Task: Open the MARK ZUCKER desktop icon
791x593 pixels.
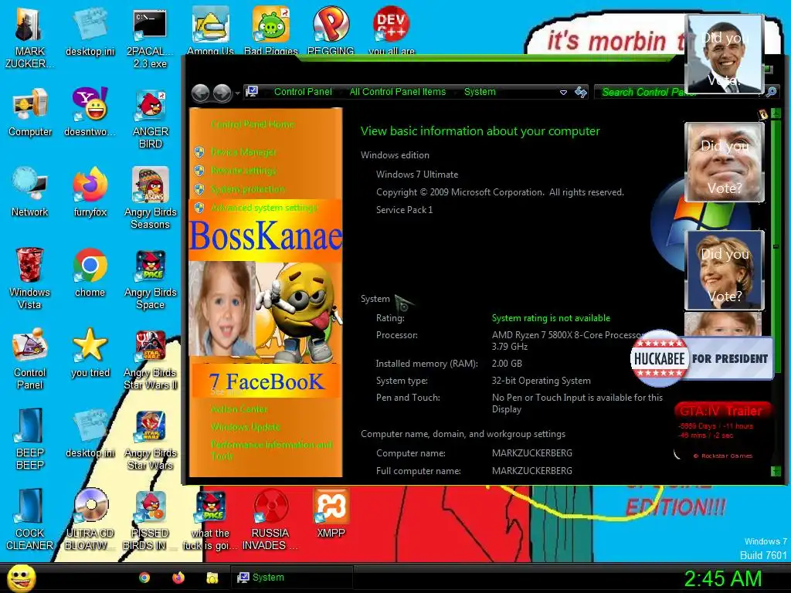Action: (x=29, y=38)
